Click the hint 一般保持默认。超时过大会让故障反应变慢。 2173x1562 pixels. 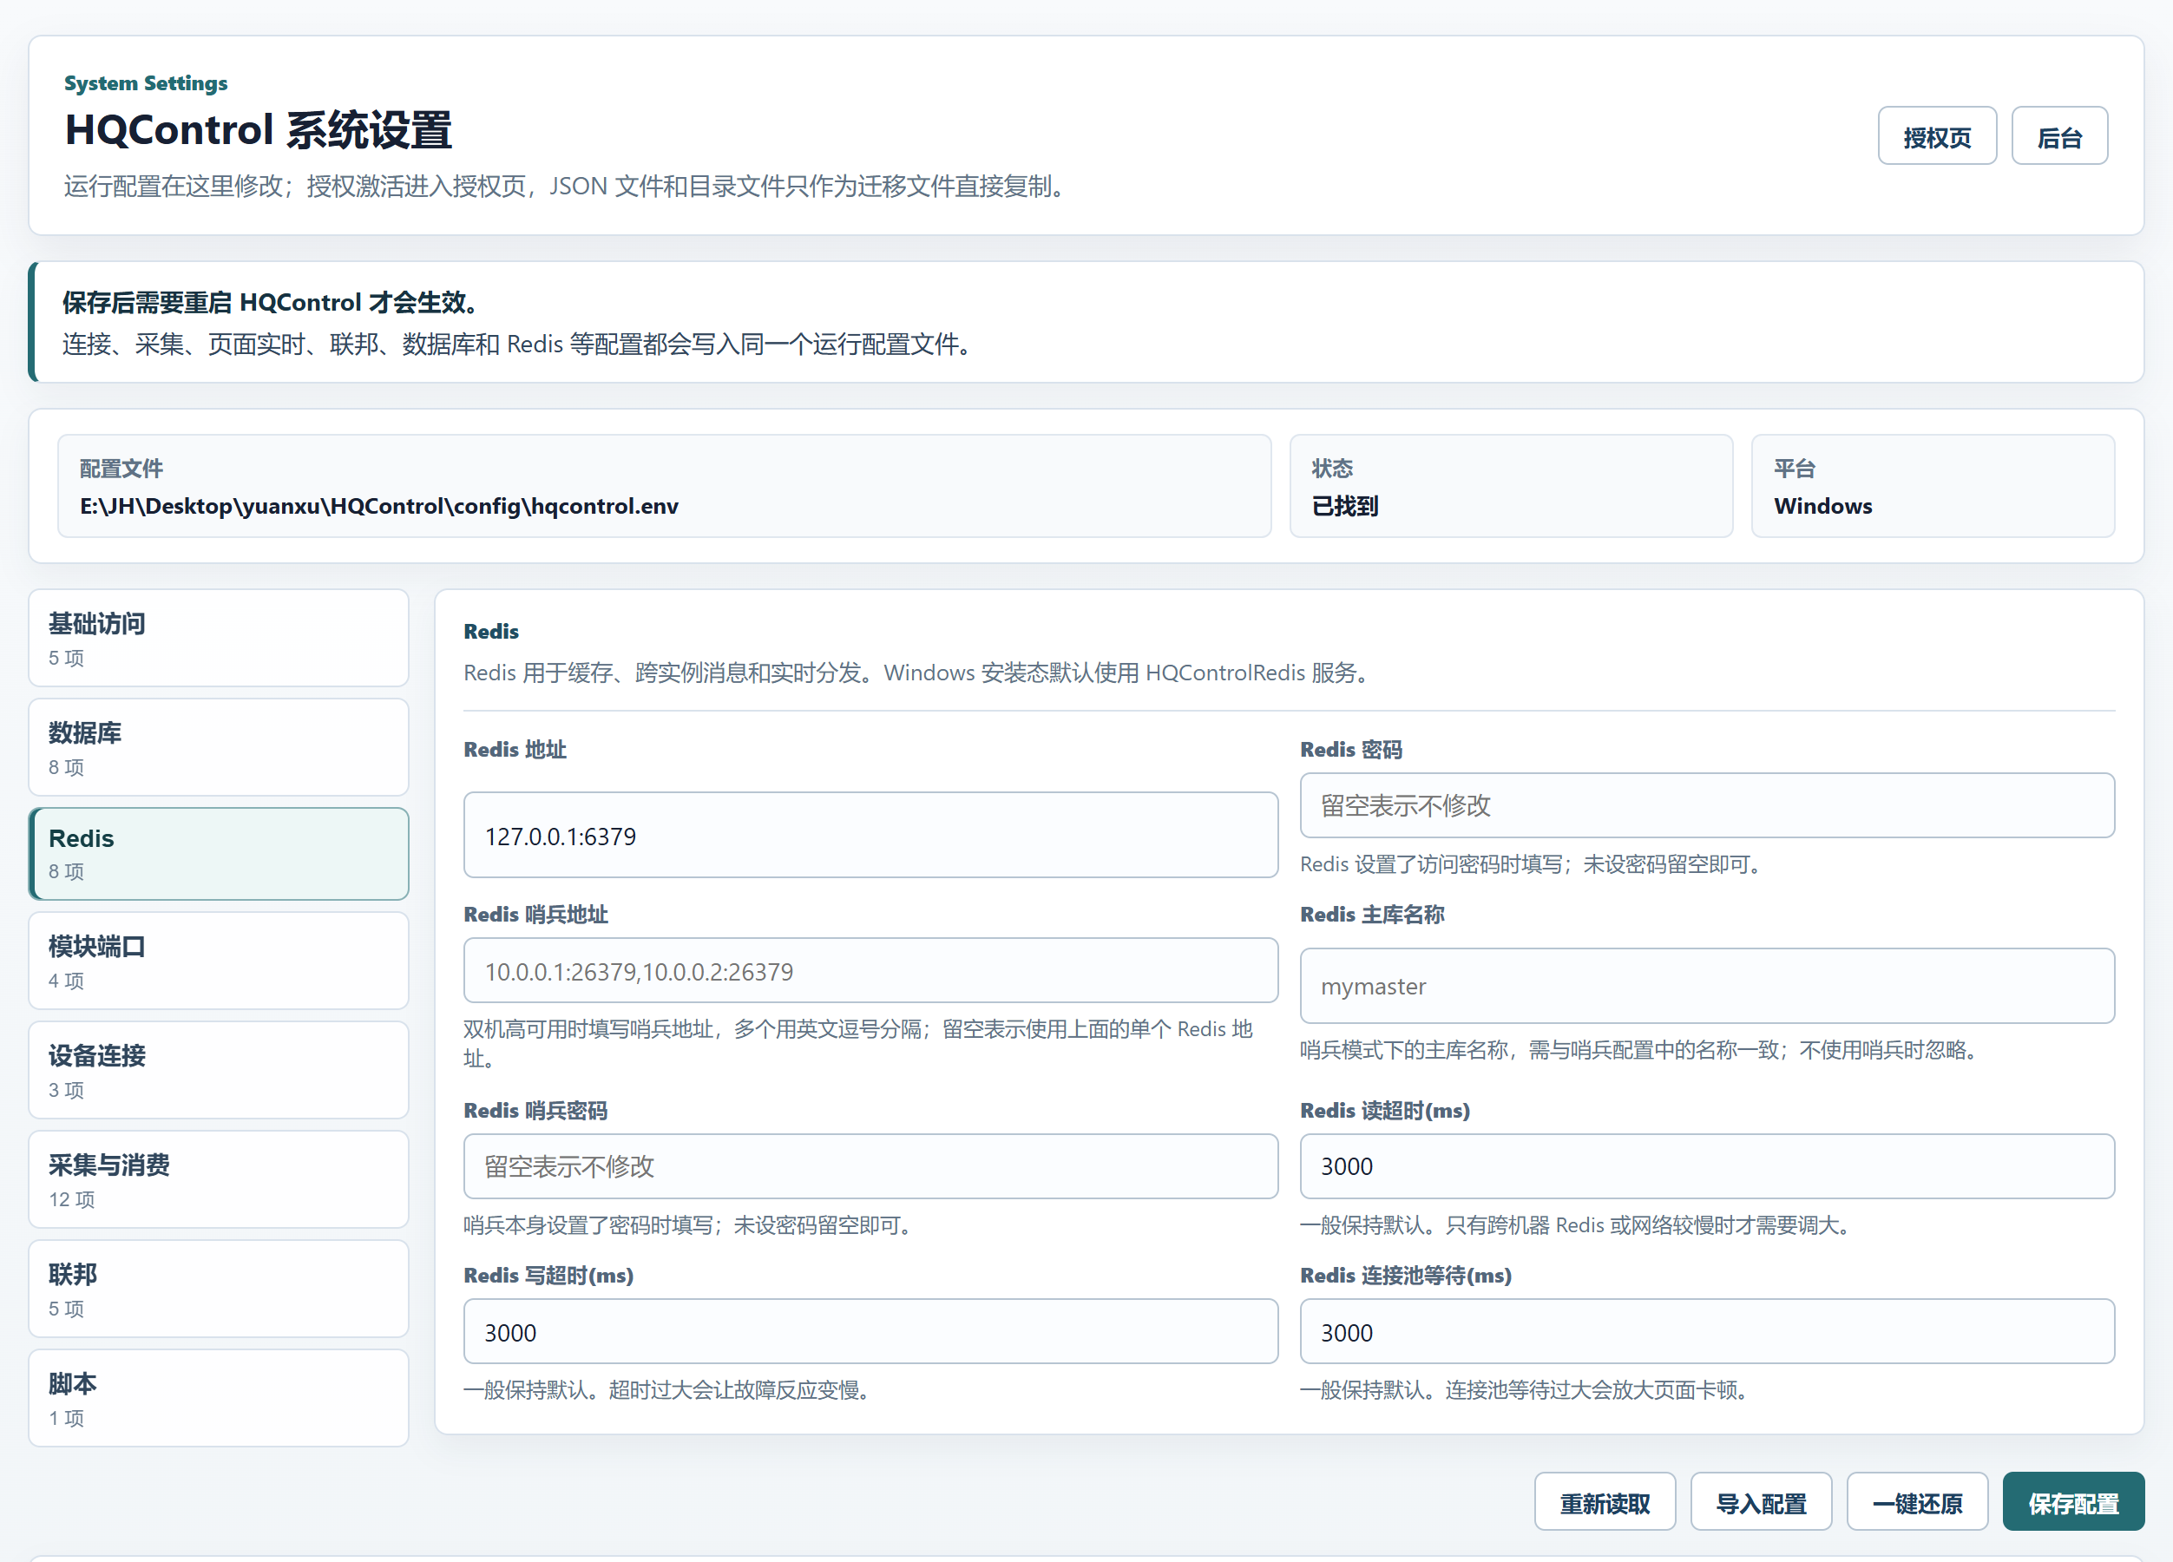670,1389
